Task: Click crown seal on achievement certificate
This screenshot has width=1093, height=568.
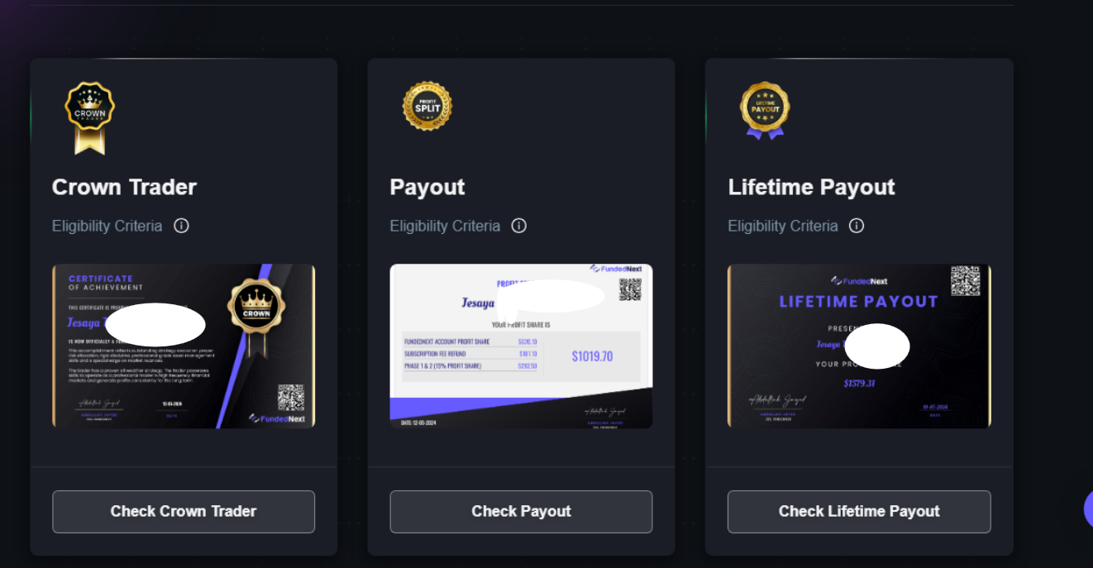Action: [x=256, y=313]
